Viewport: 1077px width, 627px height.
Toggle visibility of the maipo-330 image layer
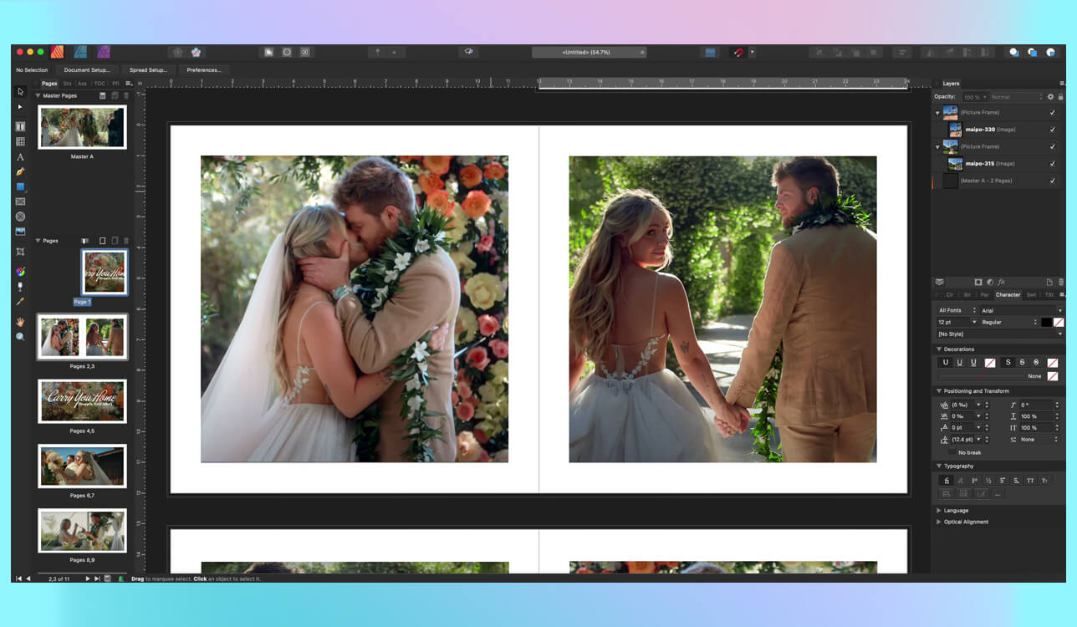pos(1053,130)
